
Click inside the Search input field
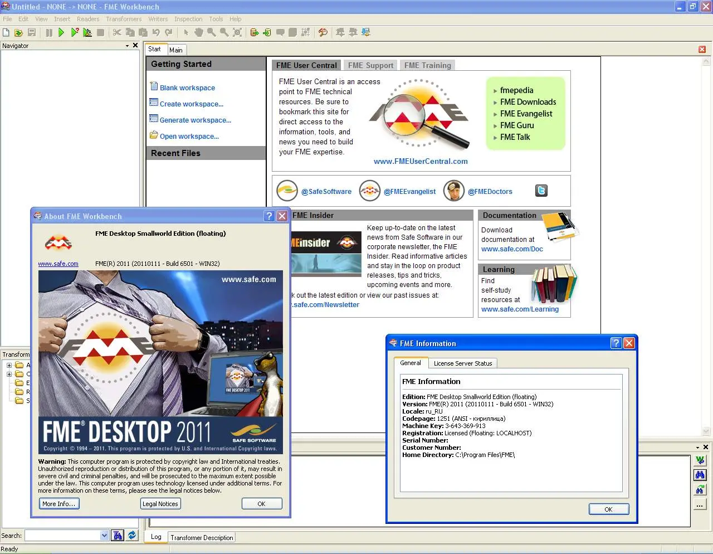point(62,535)
